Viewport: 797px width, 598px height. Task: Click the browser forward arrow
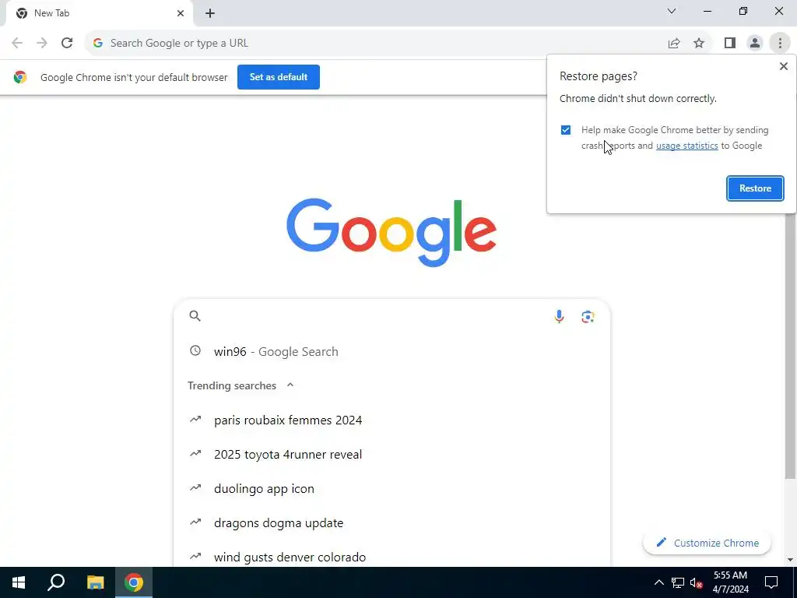click(42, 44)
